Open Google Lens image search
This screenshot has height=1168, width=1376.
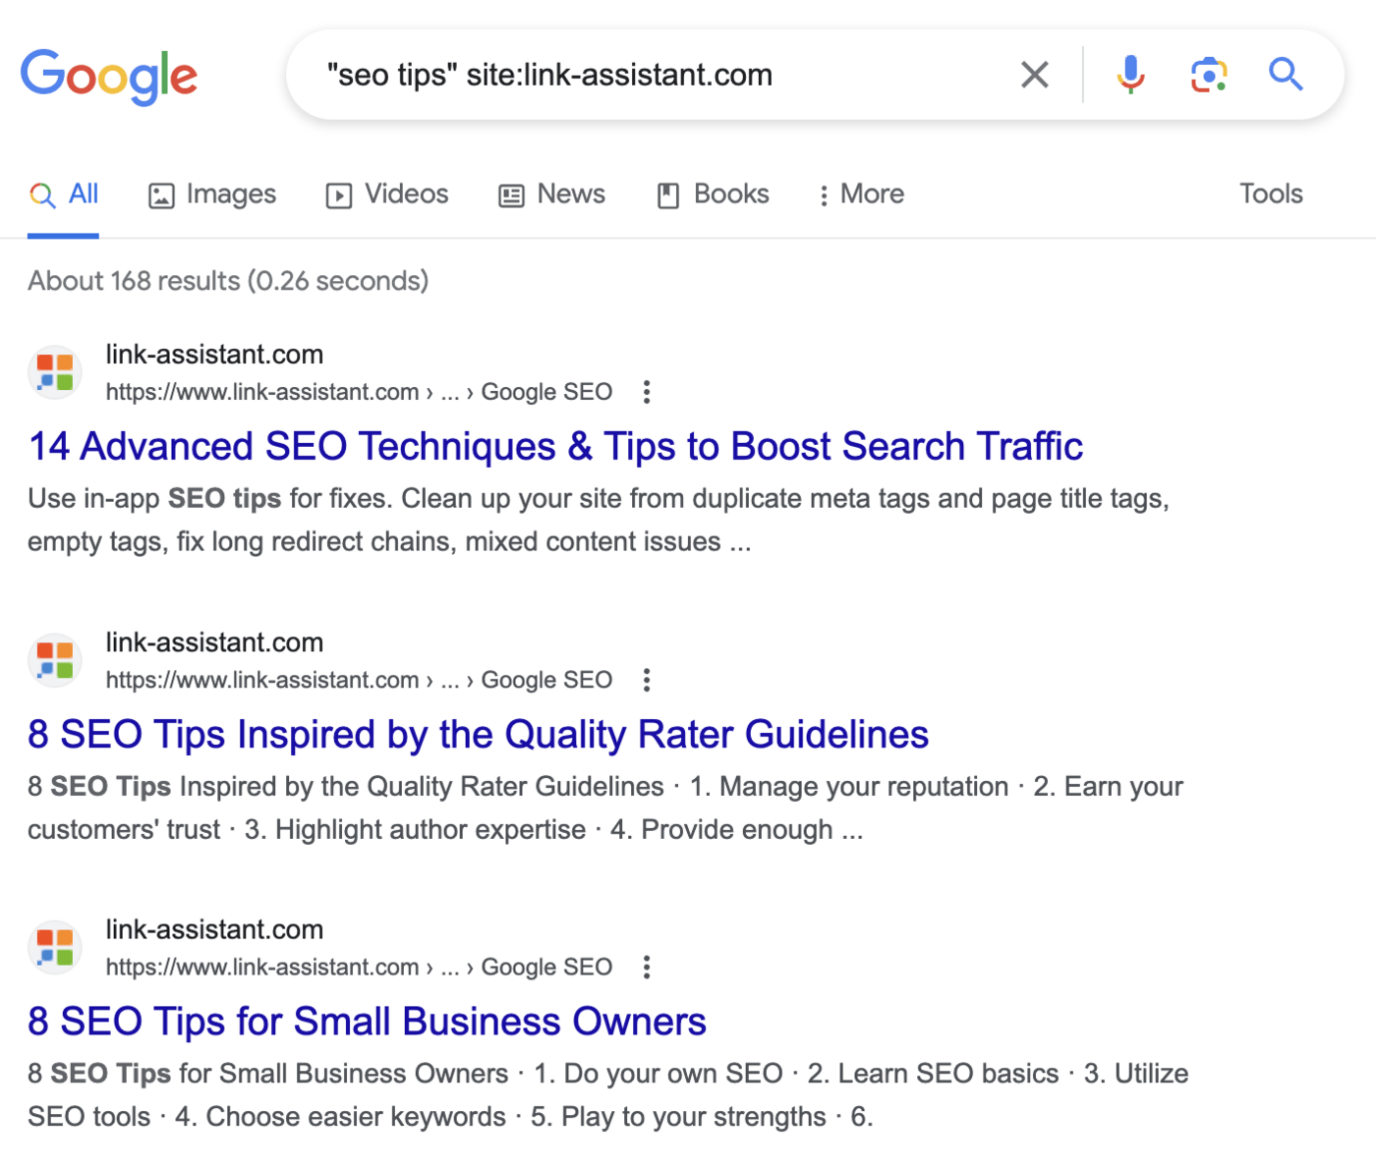pos(1208,75)
